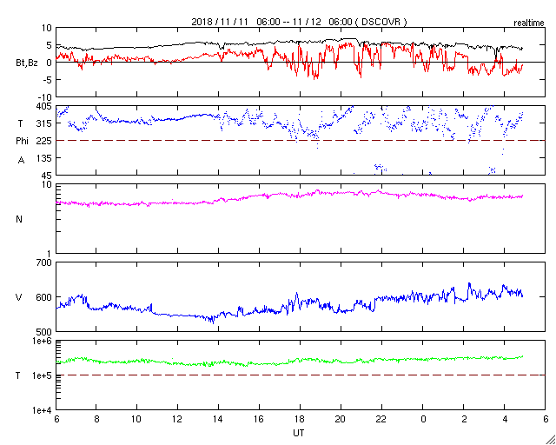Click the "315" tick on the Phi axis
Viewport: 556px width, 445px height.
(x=44, y=123)
